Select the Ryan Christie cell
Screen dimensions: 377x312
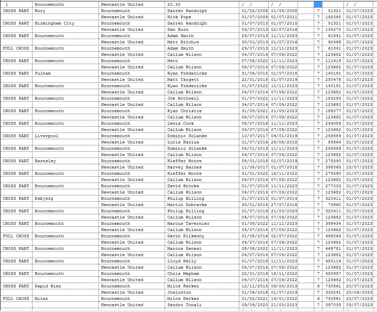[202, 111]
